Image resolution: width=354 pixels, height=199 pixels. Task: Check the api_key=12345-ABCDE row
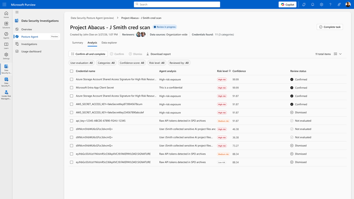71,121
